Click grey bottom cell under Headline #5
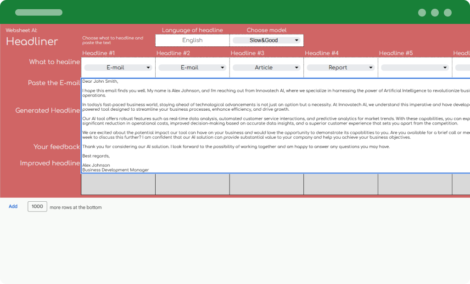The width and height of the screenshot is (470, 284). coord(415,184)
